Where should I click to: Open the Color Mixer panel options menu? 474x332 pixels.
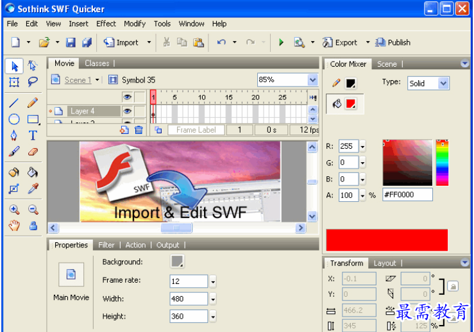pos(465,63)
